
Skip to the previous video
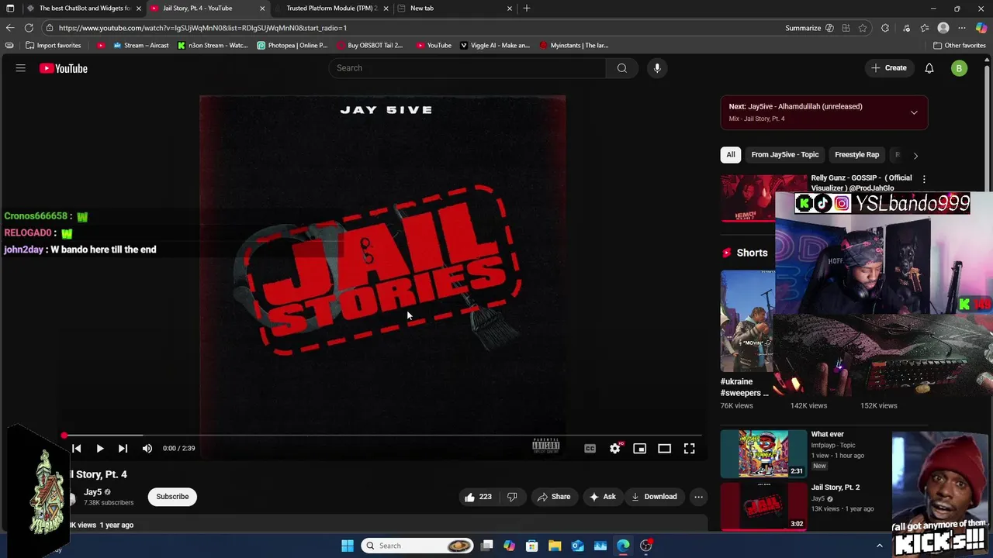(x=76, y=448)
